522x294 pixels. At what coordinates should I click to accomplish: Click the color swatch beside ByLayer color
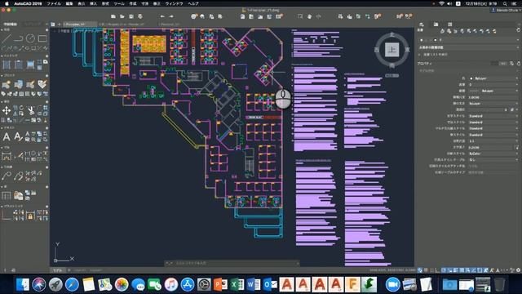[x=471, y=78]
